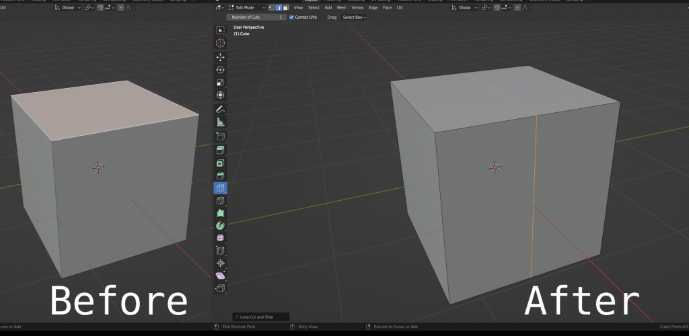Toggle proportional editing in After panel header

[517, 7]
